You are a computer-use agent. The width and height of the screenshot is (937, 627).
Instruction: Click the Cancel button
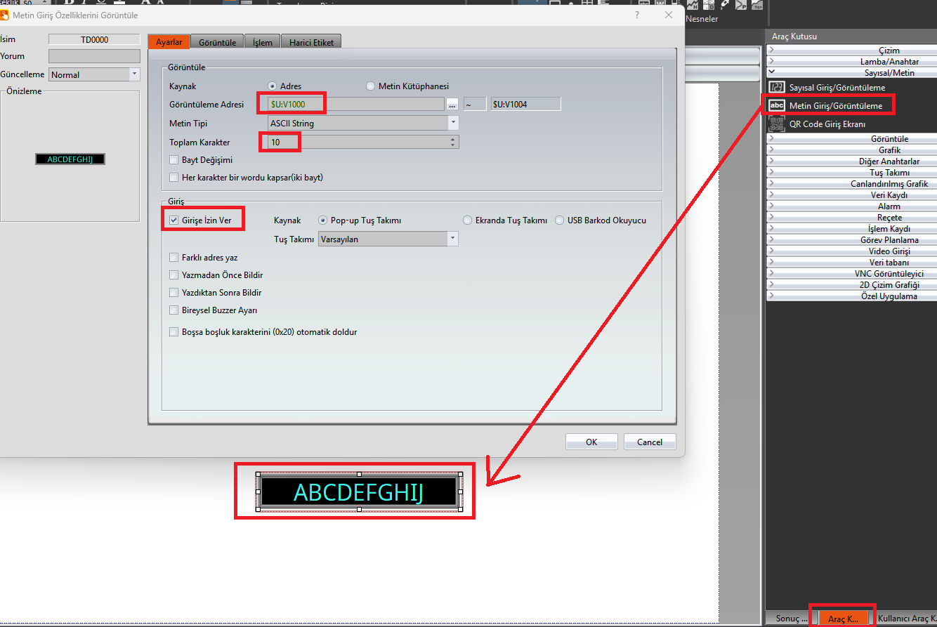point(649,442)
